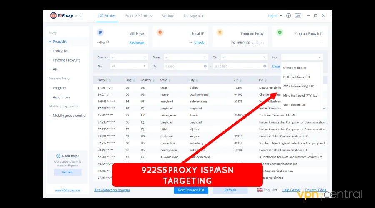Sort by Ping column arrows
375x208 pixels.
134,80
